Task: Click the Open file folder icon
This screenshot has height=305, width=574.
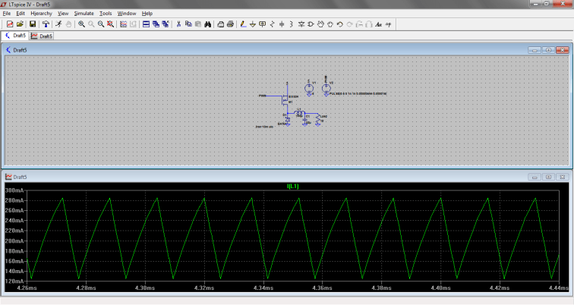Action: point(20,24)
